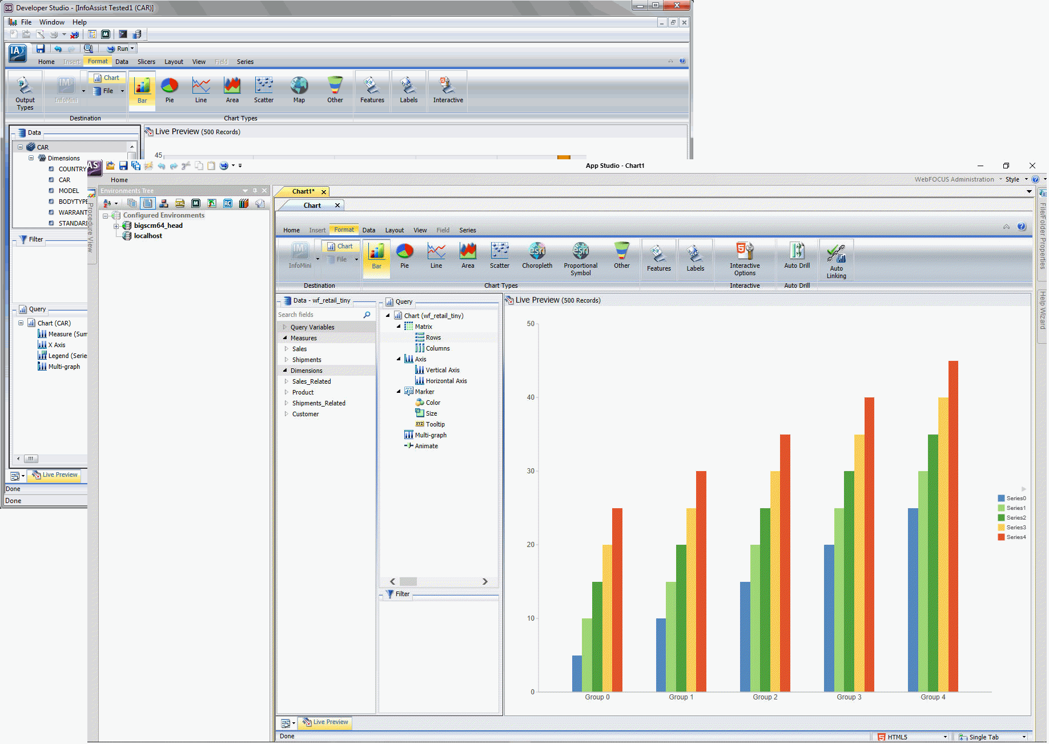Select the Pie chart type in App Studio
The image size is (1049, 744).
pos(404,255)
